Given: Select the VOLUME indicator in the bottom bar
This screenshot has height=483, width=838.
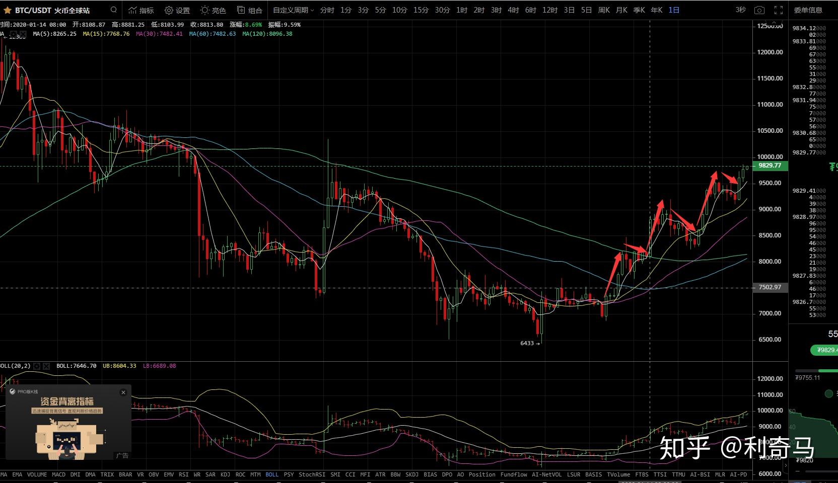Looking at the screenshot, I should click(x=37, y=474).
